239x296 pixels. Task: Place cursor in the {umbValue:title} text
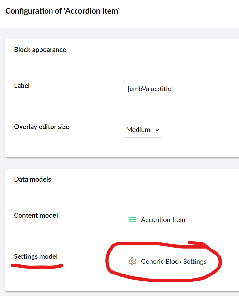click(150, 89)
